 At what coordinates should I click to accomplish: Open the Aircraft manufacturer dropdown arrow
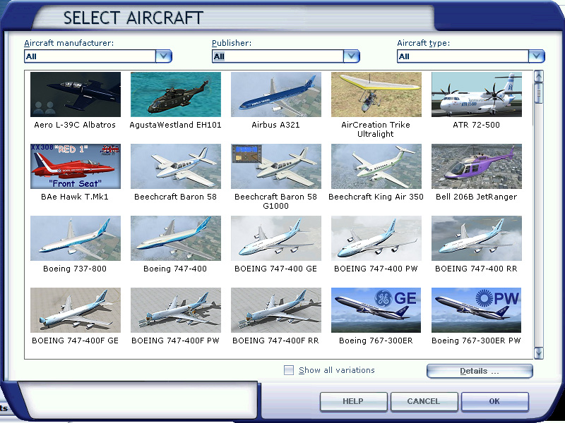tap(164, 56)
